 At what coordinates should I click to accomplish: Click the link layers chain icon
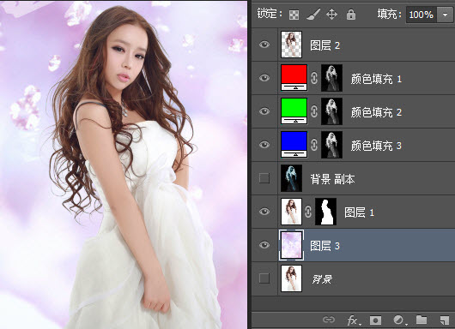pyautogui.click(x=329, y=320)
